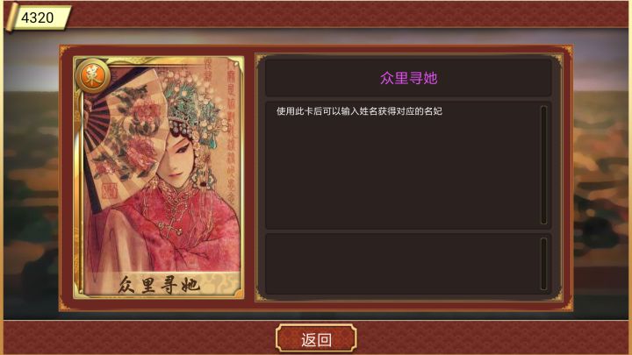
Task: Select the purple 众里寻她 title header
Action: (x=409, y=78)
